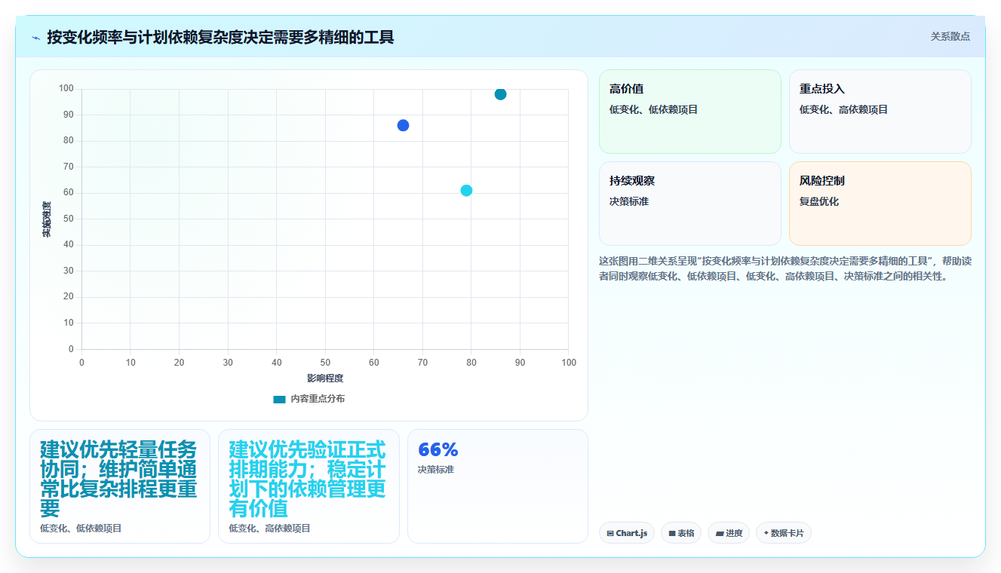Click the 进度 tag icon
The width and height of the screenshot is (1001, 573).
click(x=720, y=533)
